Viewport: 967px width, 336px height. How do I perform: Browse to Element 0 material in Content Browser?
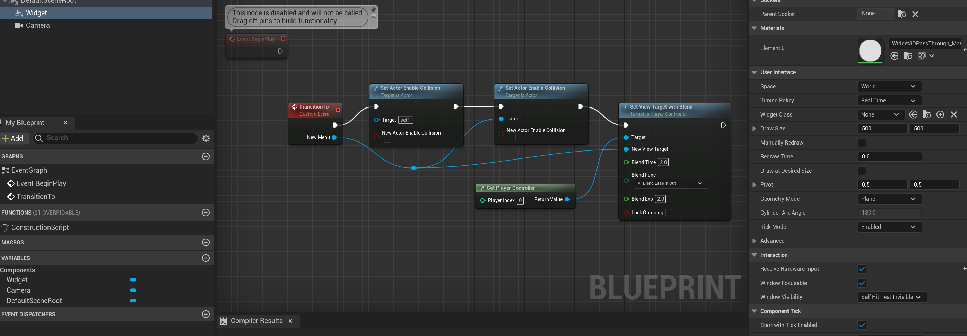(x=908, y=56)
